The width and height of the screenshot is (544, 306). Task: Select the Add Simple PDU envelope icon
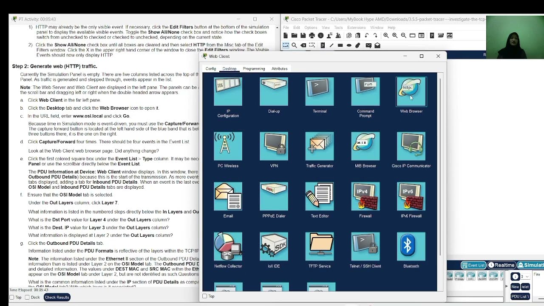pyautogui.click(x=368, y=45)
